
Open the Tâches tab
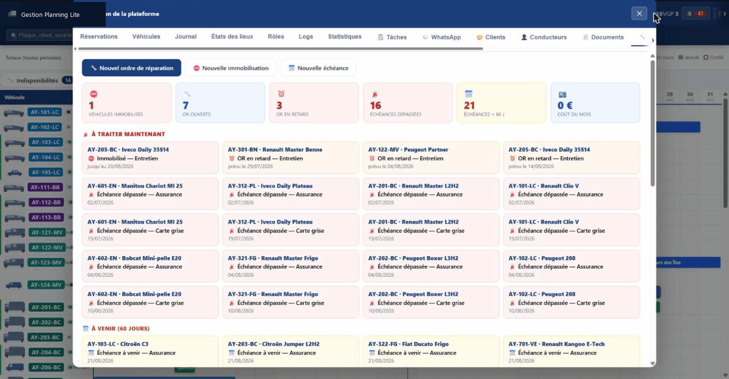[392, 37]
